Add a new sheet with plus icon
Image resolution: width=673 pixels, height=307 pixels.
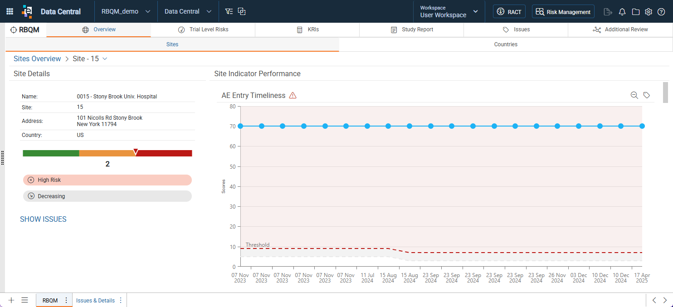click(x=11, y=300)
